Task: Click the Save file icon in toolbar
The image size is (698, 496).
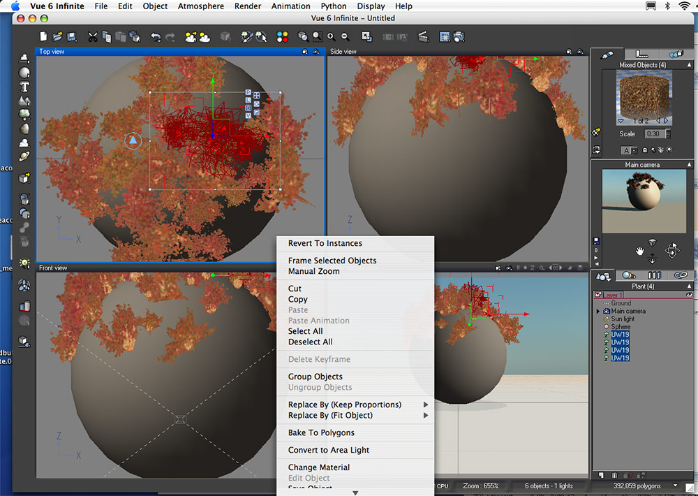Action: point(70,36)
